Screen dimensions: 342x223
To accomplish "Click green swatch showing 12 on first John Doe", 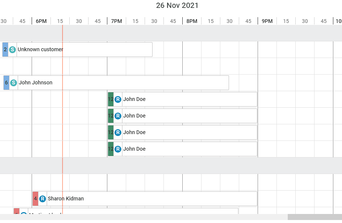I will pos(111,99).
